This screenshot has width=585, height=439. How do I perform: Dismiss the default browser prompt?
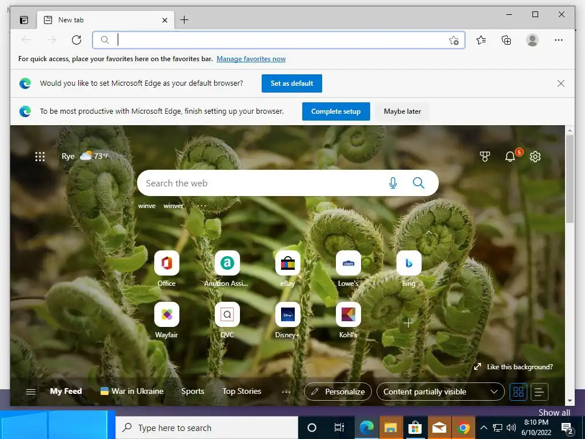[x=561, y=83]
